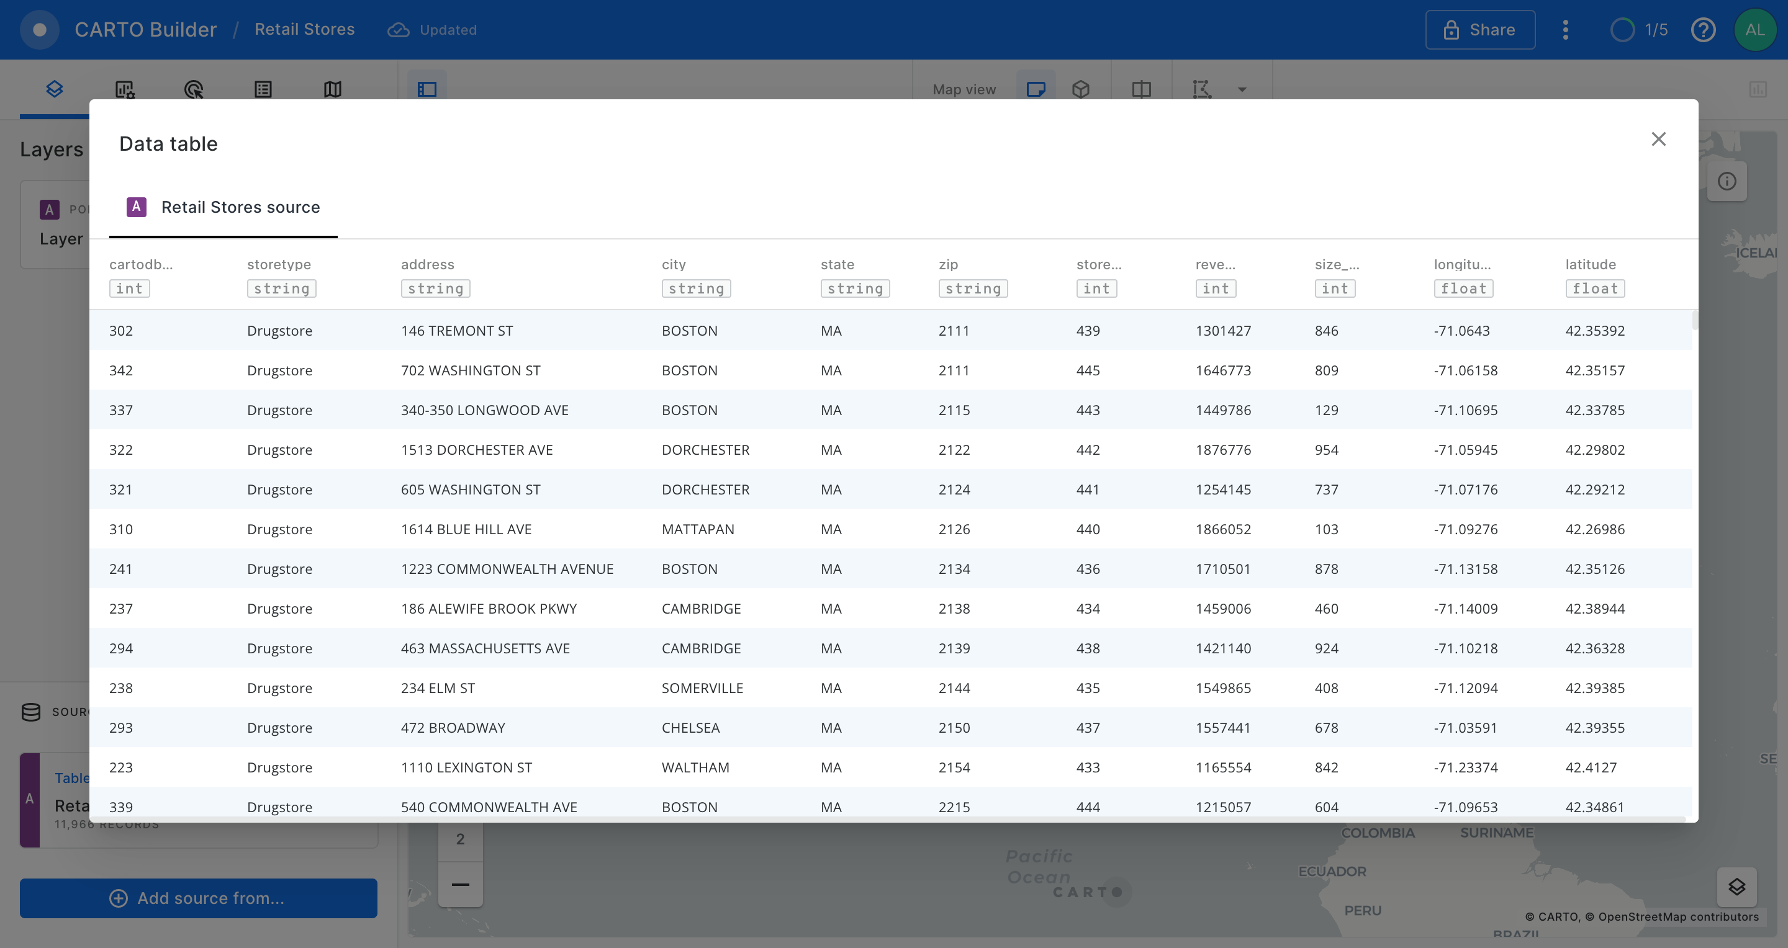Viewport: 1788px width, 948px height.
Task: Open the Basemap tab icon
Action: point(333,89)
